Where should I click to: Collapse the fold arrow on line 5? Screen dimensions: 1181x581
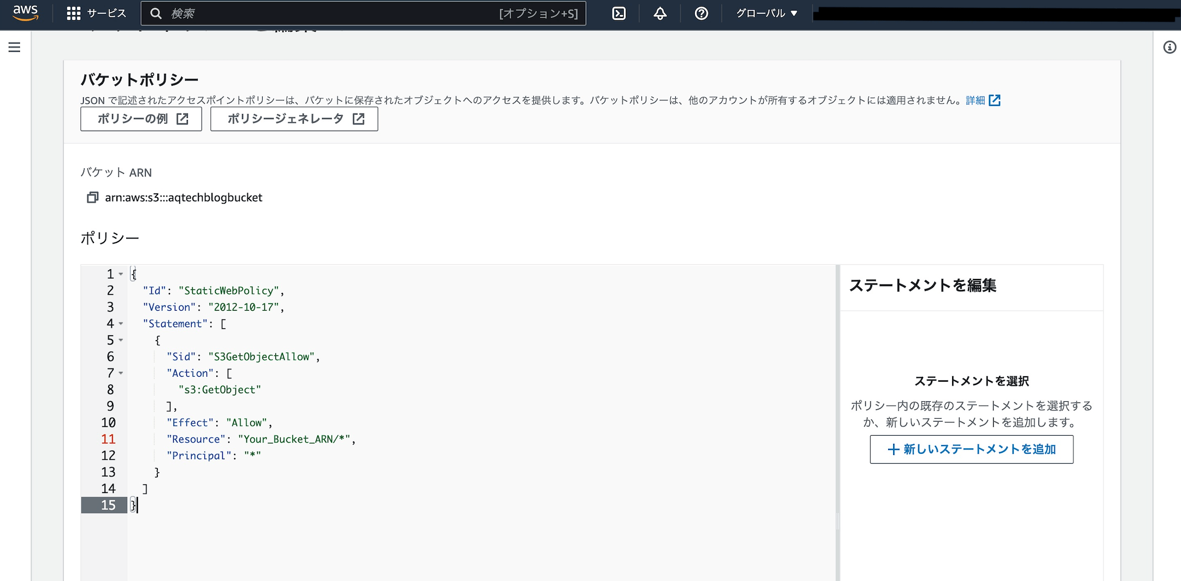coord(121,340)
